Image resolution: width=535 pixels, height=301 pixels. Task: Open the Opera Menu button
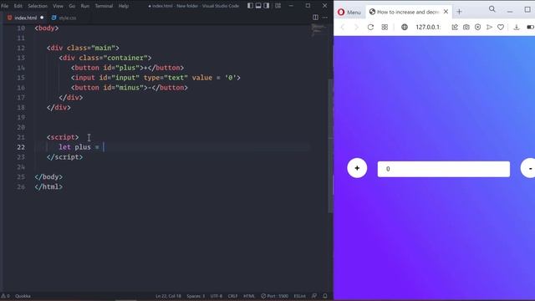349,13
